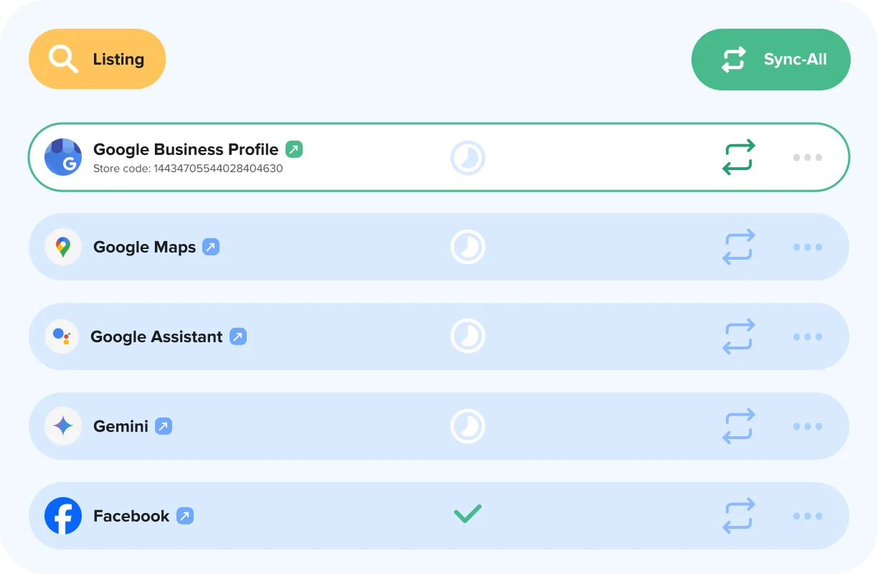Click the sync progress indicator for Google Maps

(x=467, y=247)
